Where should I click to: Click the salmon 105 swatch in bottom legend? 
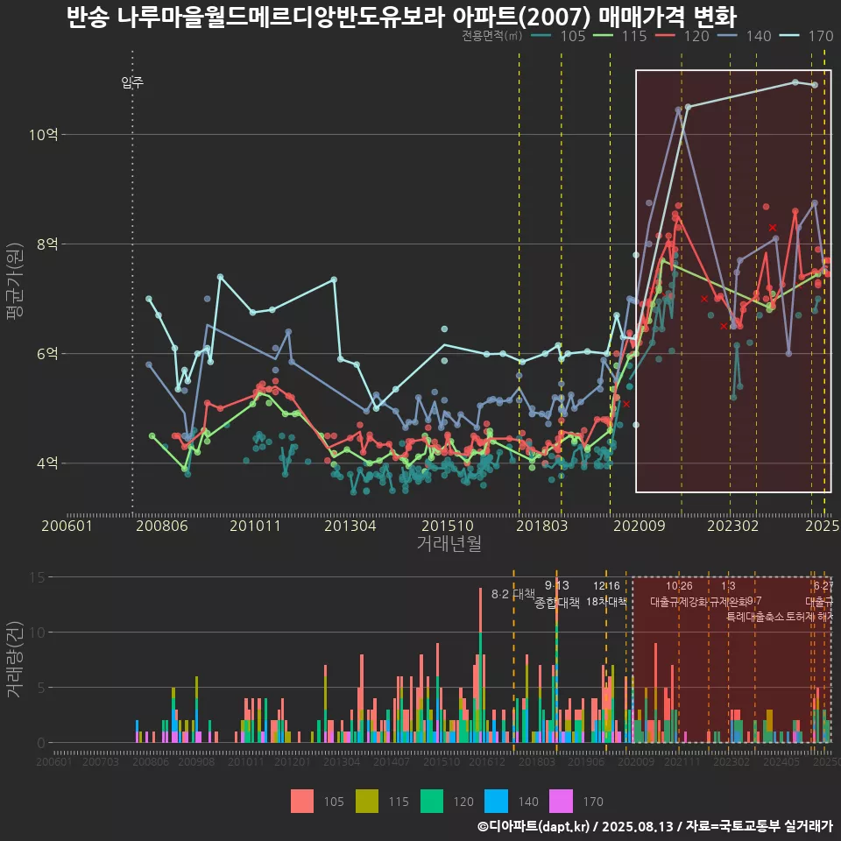[x=302, y=802]
